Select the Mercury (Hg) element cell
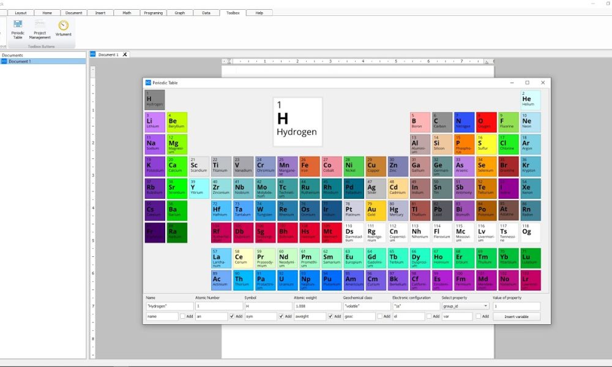The height and width of the screenshot is (367, 612). point(398,210)
